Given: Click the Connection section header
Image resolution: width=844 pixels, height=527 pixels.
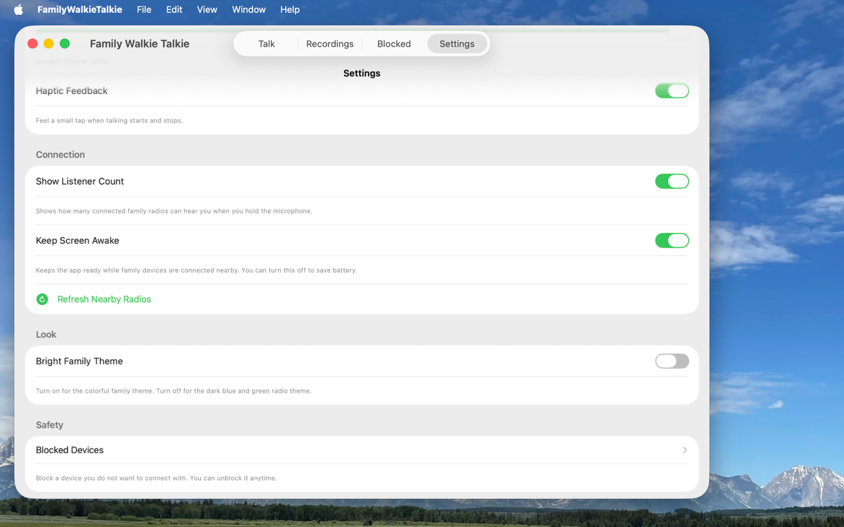Looking at the screenshot, I should (60, 155).
